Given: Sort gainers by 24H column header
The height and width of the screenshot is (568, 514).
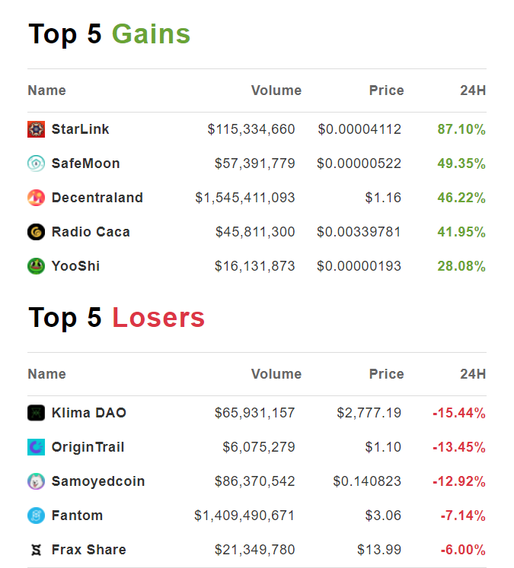Looking at the screenshot, I should 472,90.
